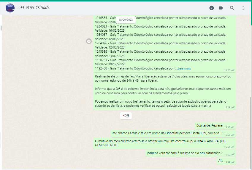Viewport: 252px width, 170px height.
Task: React using emoji icon beside long message
Action: pyautogui.click(x=88, y=41)
